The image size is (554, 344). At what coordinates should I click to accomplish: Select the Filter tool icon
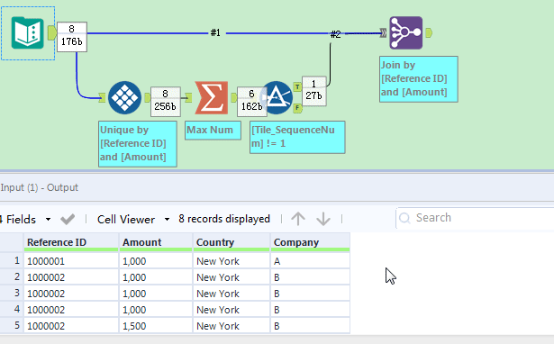(277, 97)
